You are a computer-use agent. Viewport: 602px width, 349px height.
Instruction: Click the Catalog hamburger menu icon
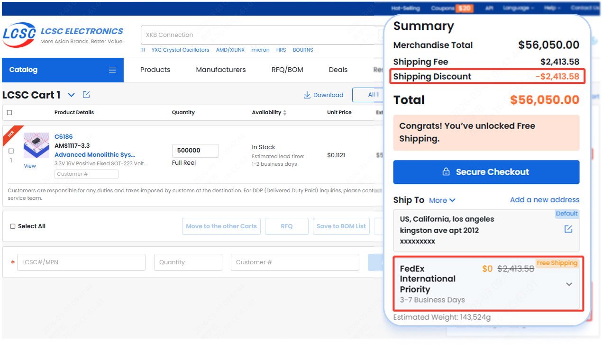112,70
